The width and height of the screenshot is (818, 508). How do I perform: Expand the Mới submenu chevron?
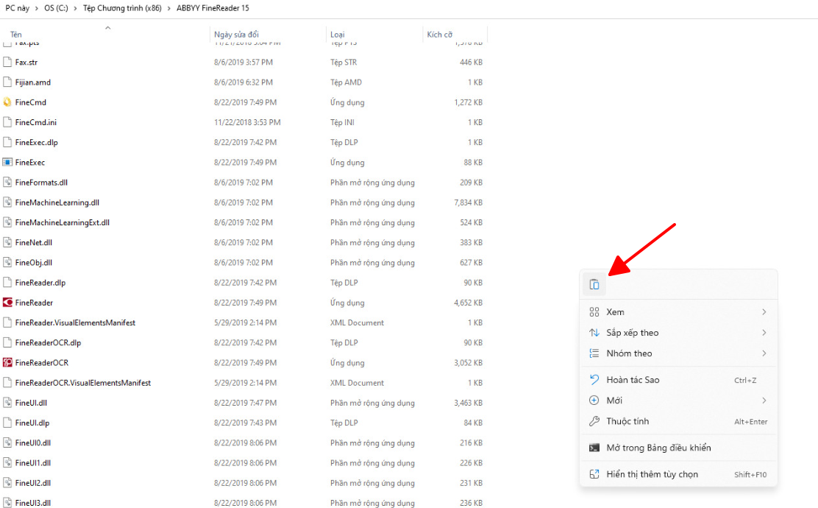click(764, 401)
